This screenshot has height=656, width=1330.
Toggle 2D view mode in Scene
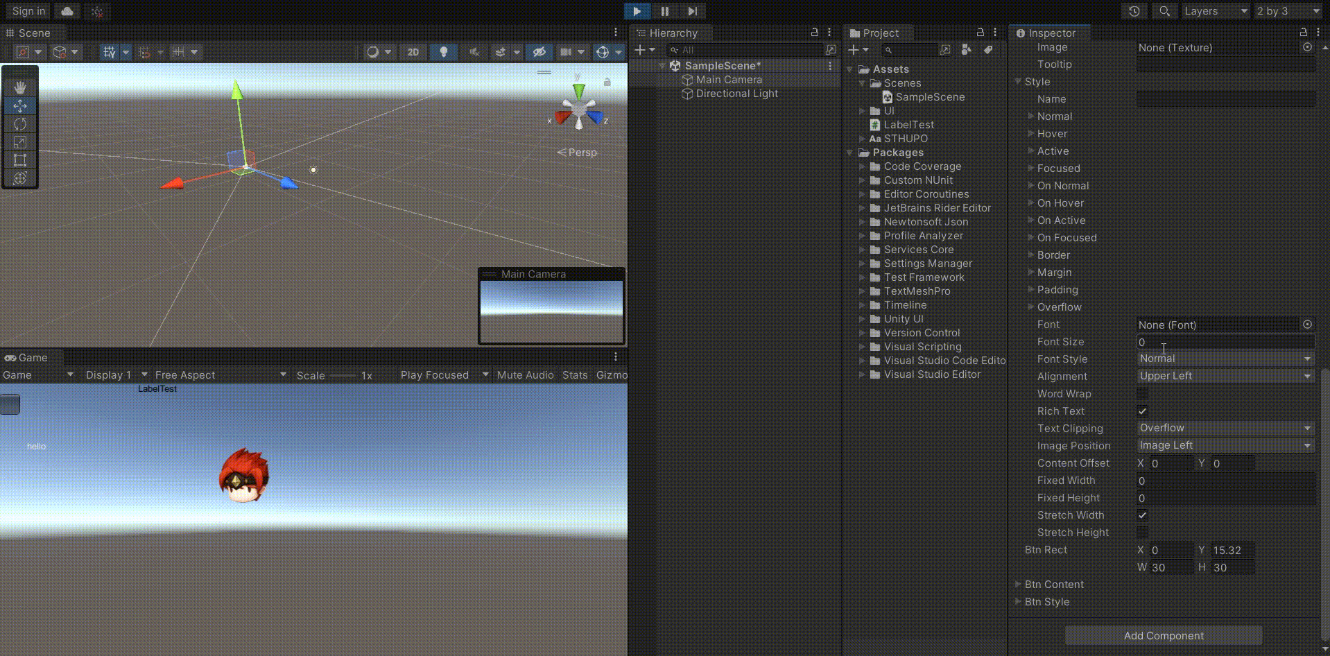click(413, 52)
